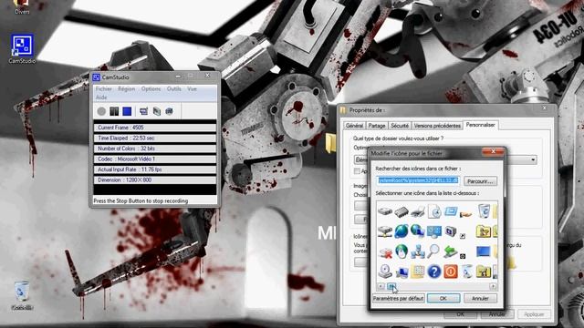Select the recycle bin icon in first row
584x328 pixels.
point(484,210)
